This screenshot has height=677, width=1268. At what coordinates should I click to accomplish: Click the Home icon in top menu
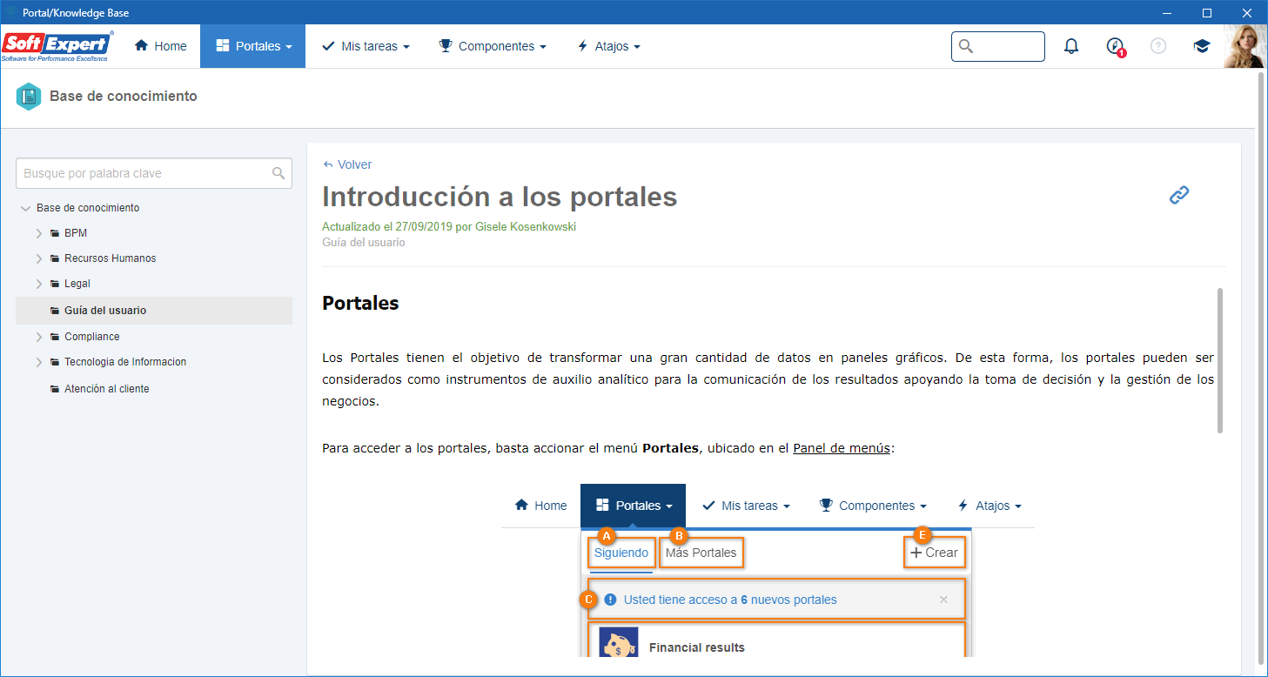tap(141, 46)
